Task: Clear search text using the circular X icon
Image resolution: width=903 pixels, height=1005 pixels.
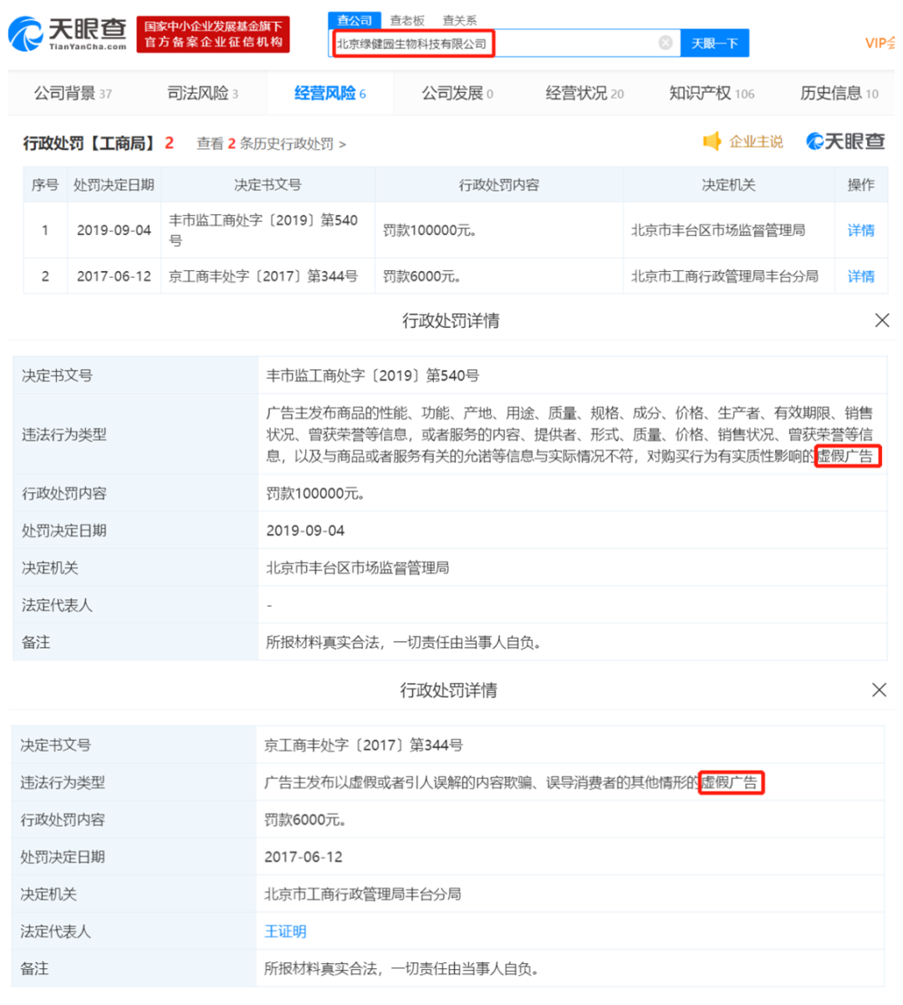Action: point(665,43)
